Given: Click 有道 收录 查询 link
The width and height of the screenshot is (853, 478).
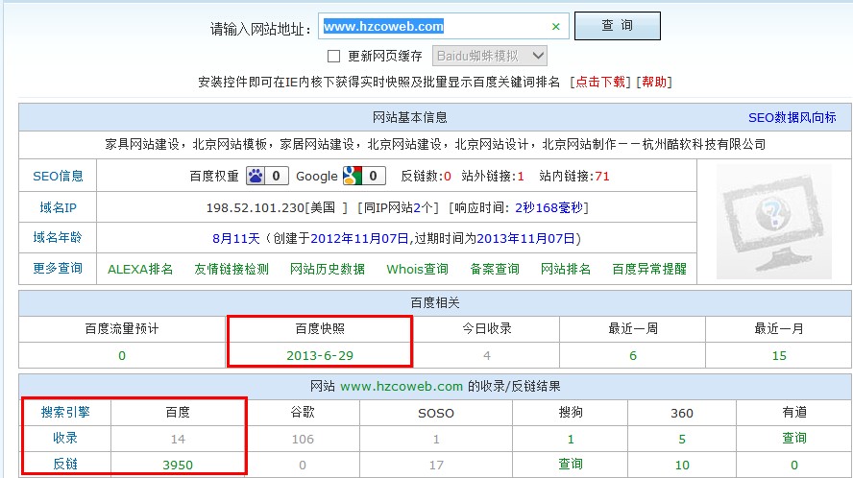Looking at the screenshot, I should [794, 438].
